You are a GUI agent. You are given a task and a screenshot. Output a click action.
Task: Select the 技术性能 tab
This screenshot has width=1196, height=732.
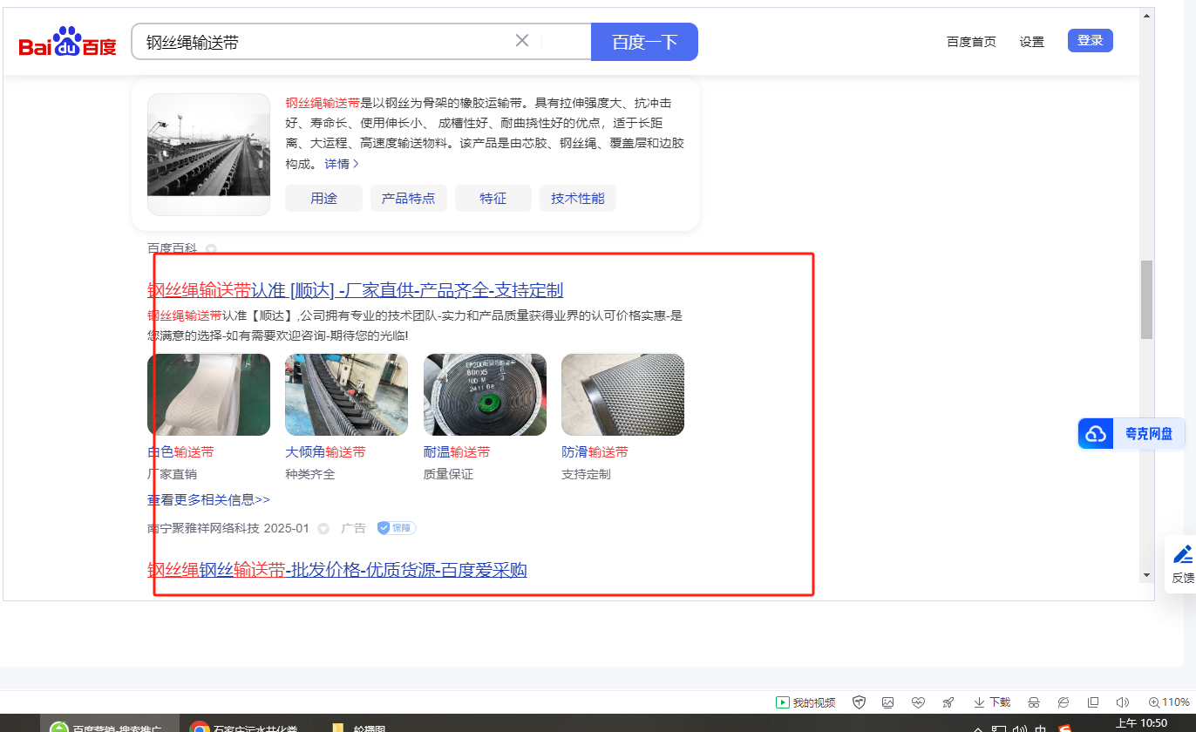tap(578, 198)
